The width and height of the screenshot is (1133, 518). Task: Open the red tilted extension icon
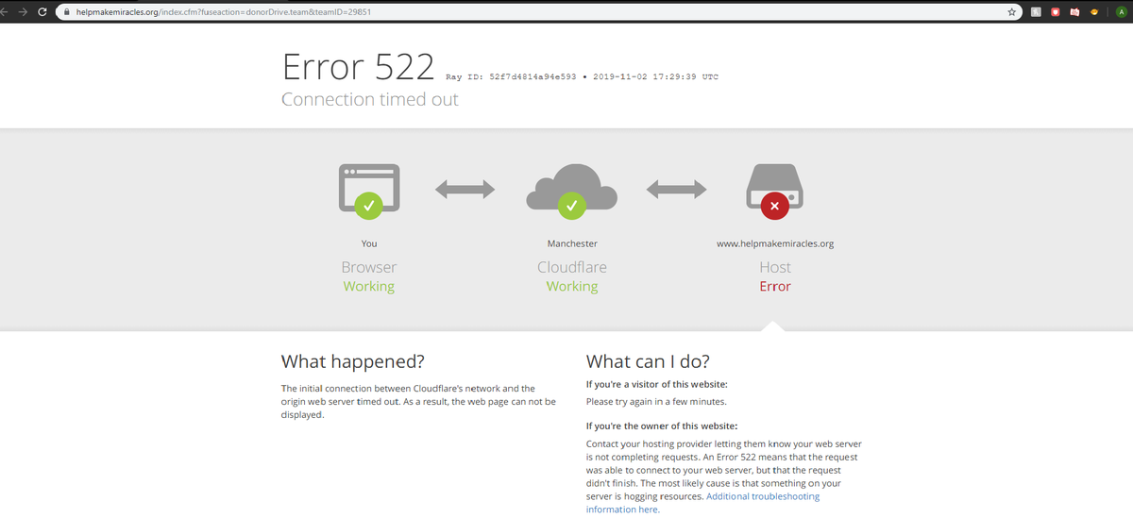coord(1074,12)
